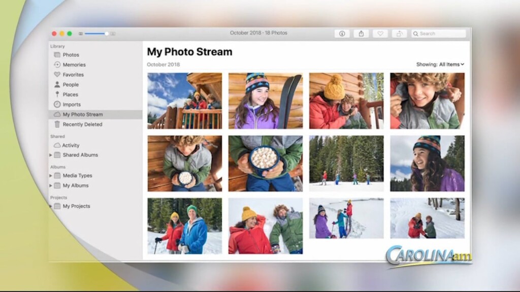Open the Share toolbar button

pos(361,33)
